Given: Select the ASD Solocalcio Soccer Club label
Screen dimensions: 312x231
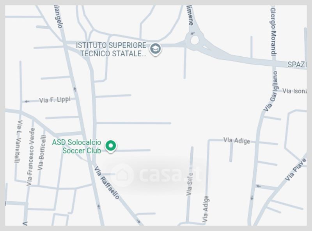Looking at the screenshot, I should [x=76, y=147].
